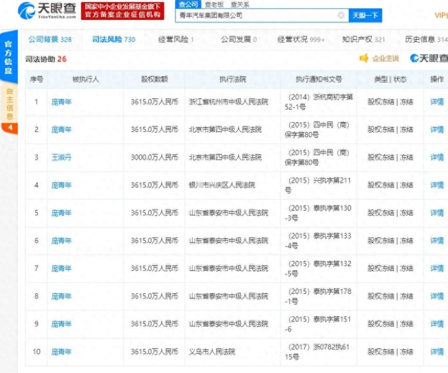Click the red official credit agency banner

click(x=122, y=10)
